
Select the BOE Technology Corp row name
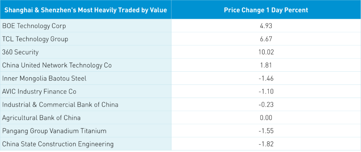tap(34, 26)
